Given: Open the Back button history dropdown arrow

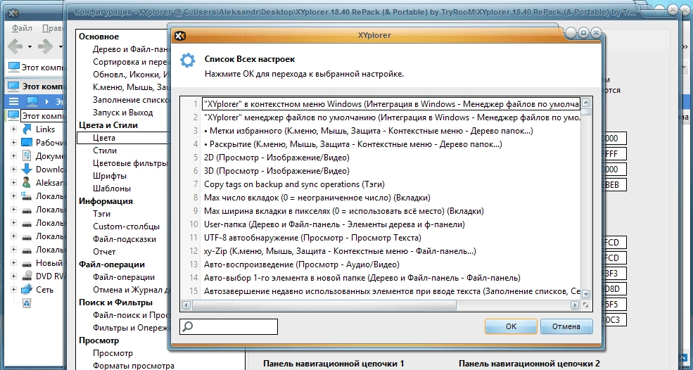Looking at the screenshot, I should (30, 46).
